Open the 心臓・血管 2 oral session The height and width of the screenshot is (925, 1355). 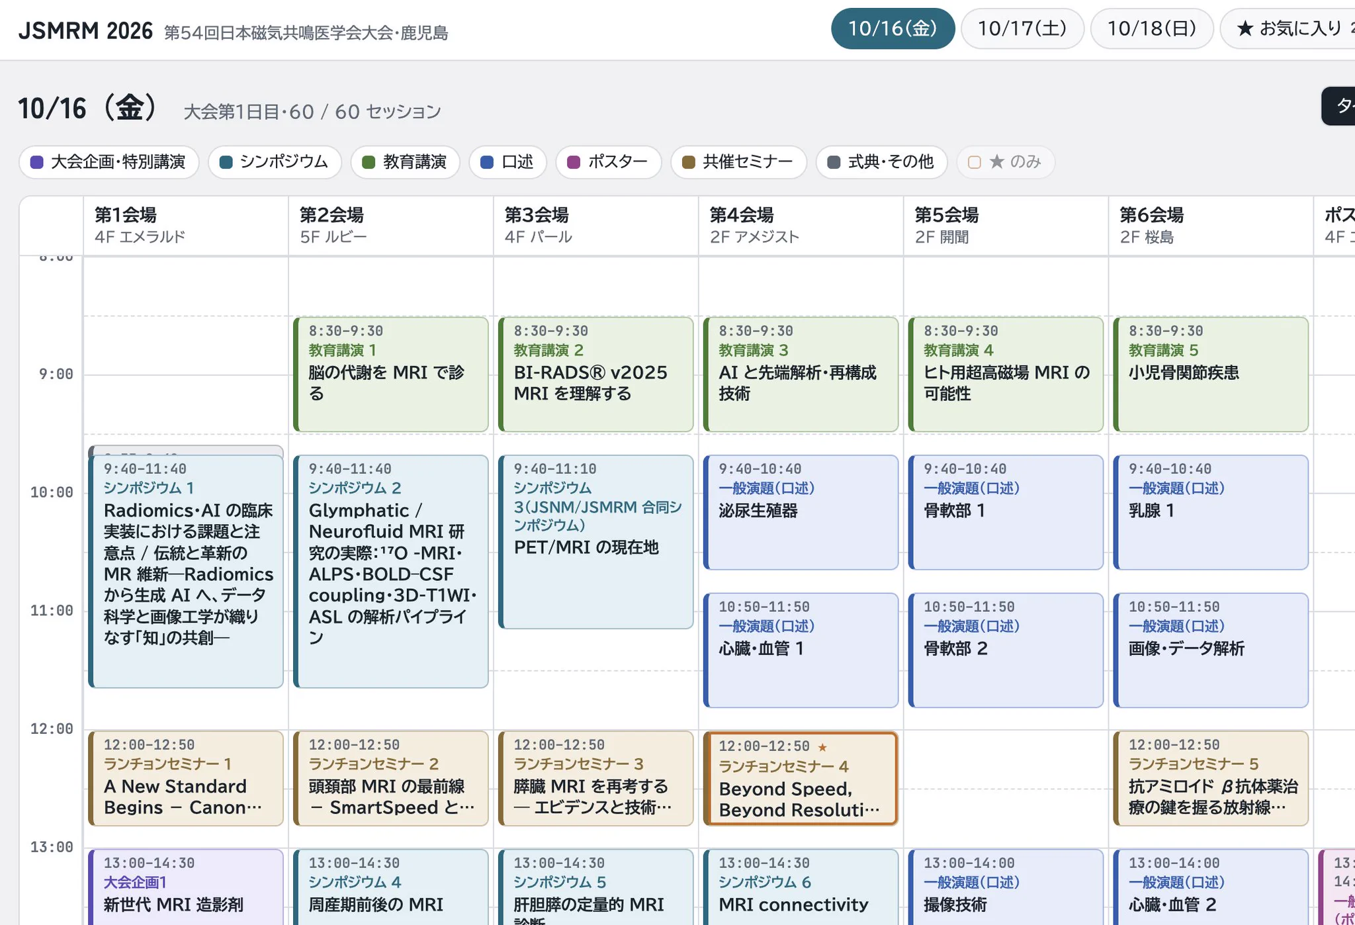point(1211,887)
